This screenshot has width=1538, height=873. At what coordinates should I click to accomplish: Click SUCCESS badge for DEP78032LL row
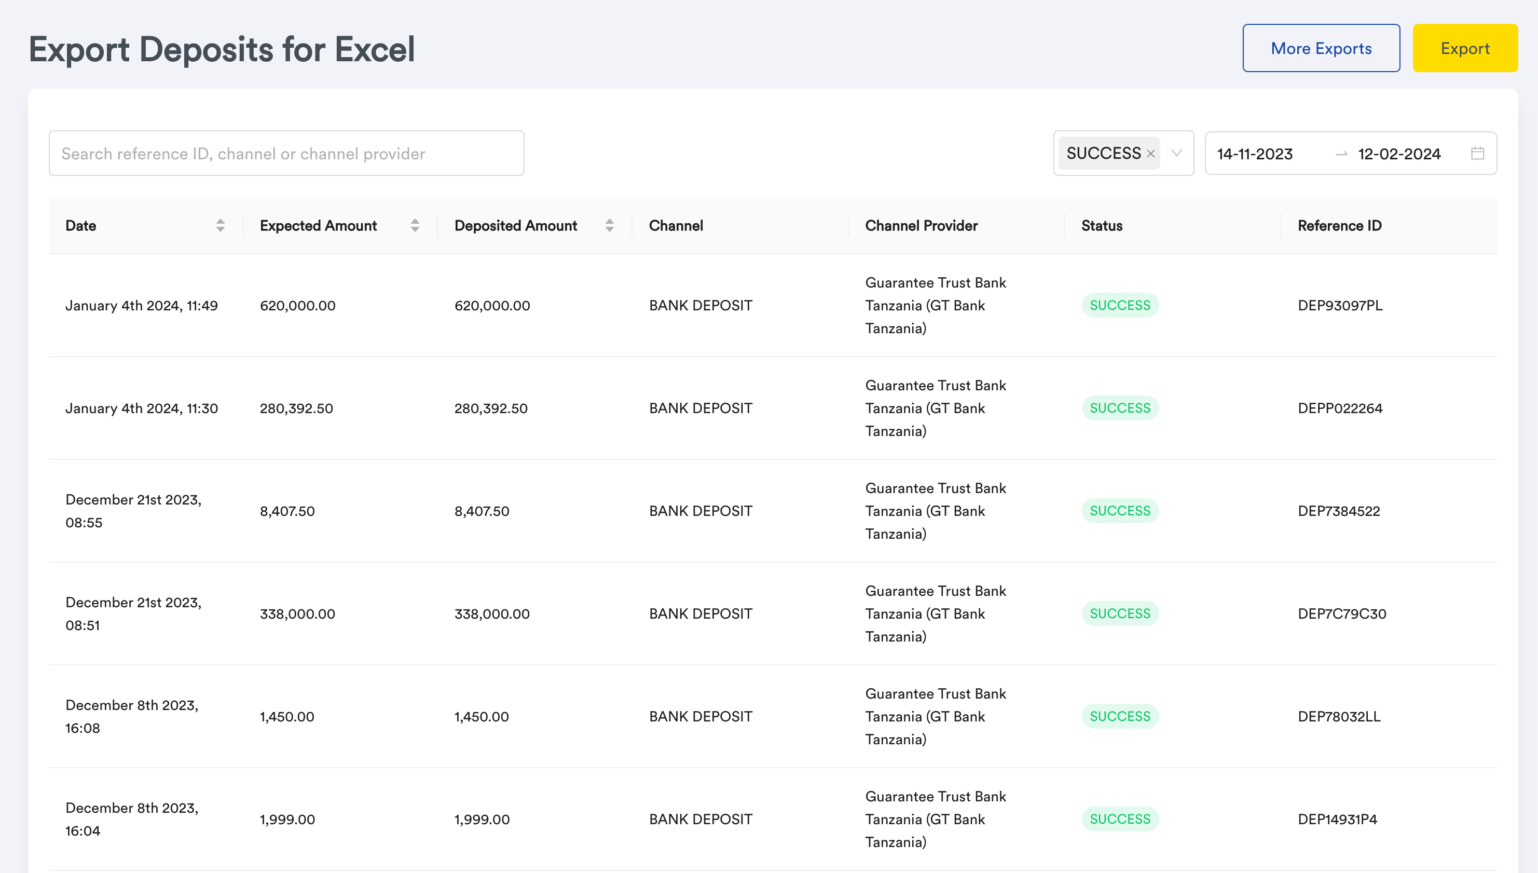click(1120, 716)
